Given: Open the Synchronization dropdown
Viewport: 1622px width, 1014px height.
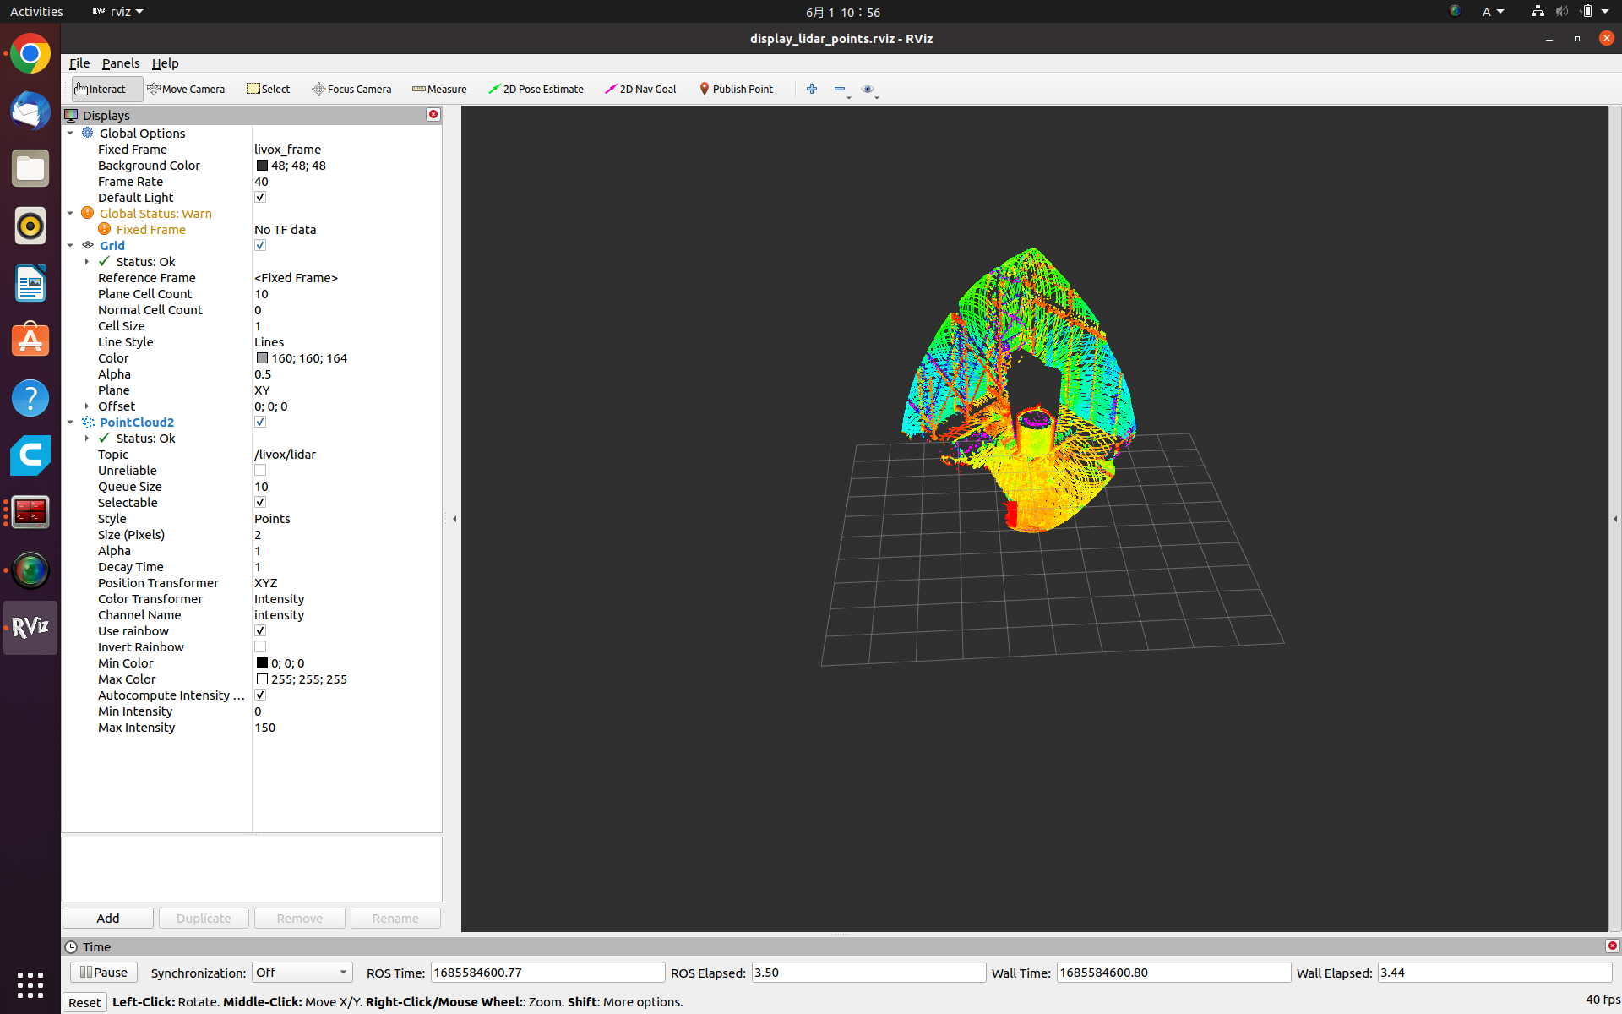Looking at the screenshot, I should (301, 972).
